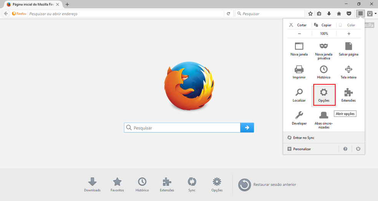Image resolution: width=378 pixels, height=201 pixels.
Task: Click the center Pesquisar search field
Action: click(182, 128)
